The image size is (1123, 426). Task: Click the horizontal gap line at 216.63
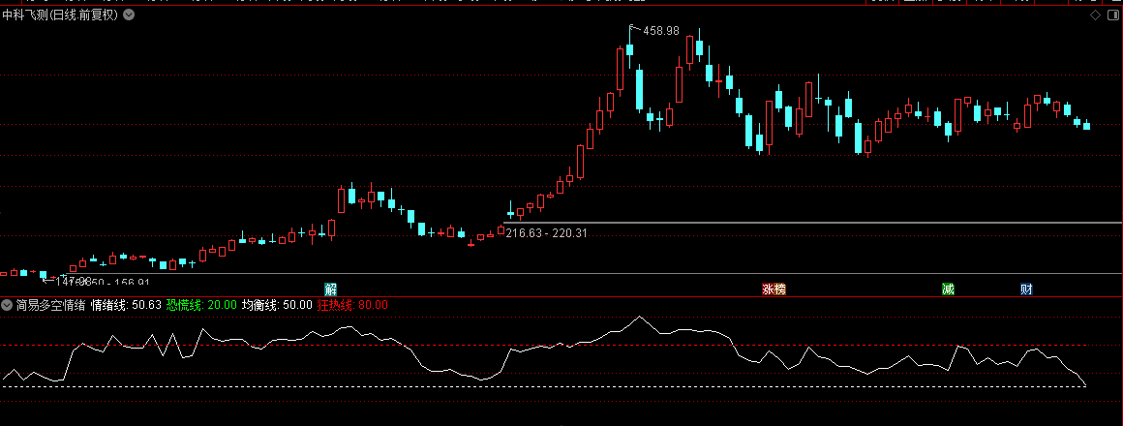[x=812, y=223]
